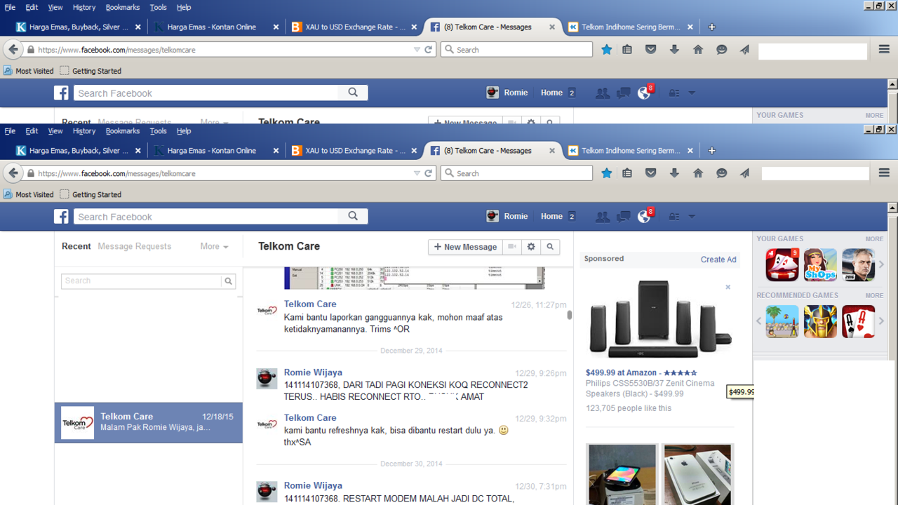Open address bar history dropdown in upper Firefox
The height and width of the screenshot is (505, 898).
(417, 50)
